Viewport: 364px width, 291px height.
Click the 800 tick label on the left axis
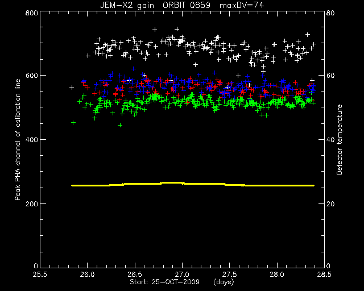point(31,13)
